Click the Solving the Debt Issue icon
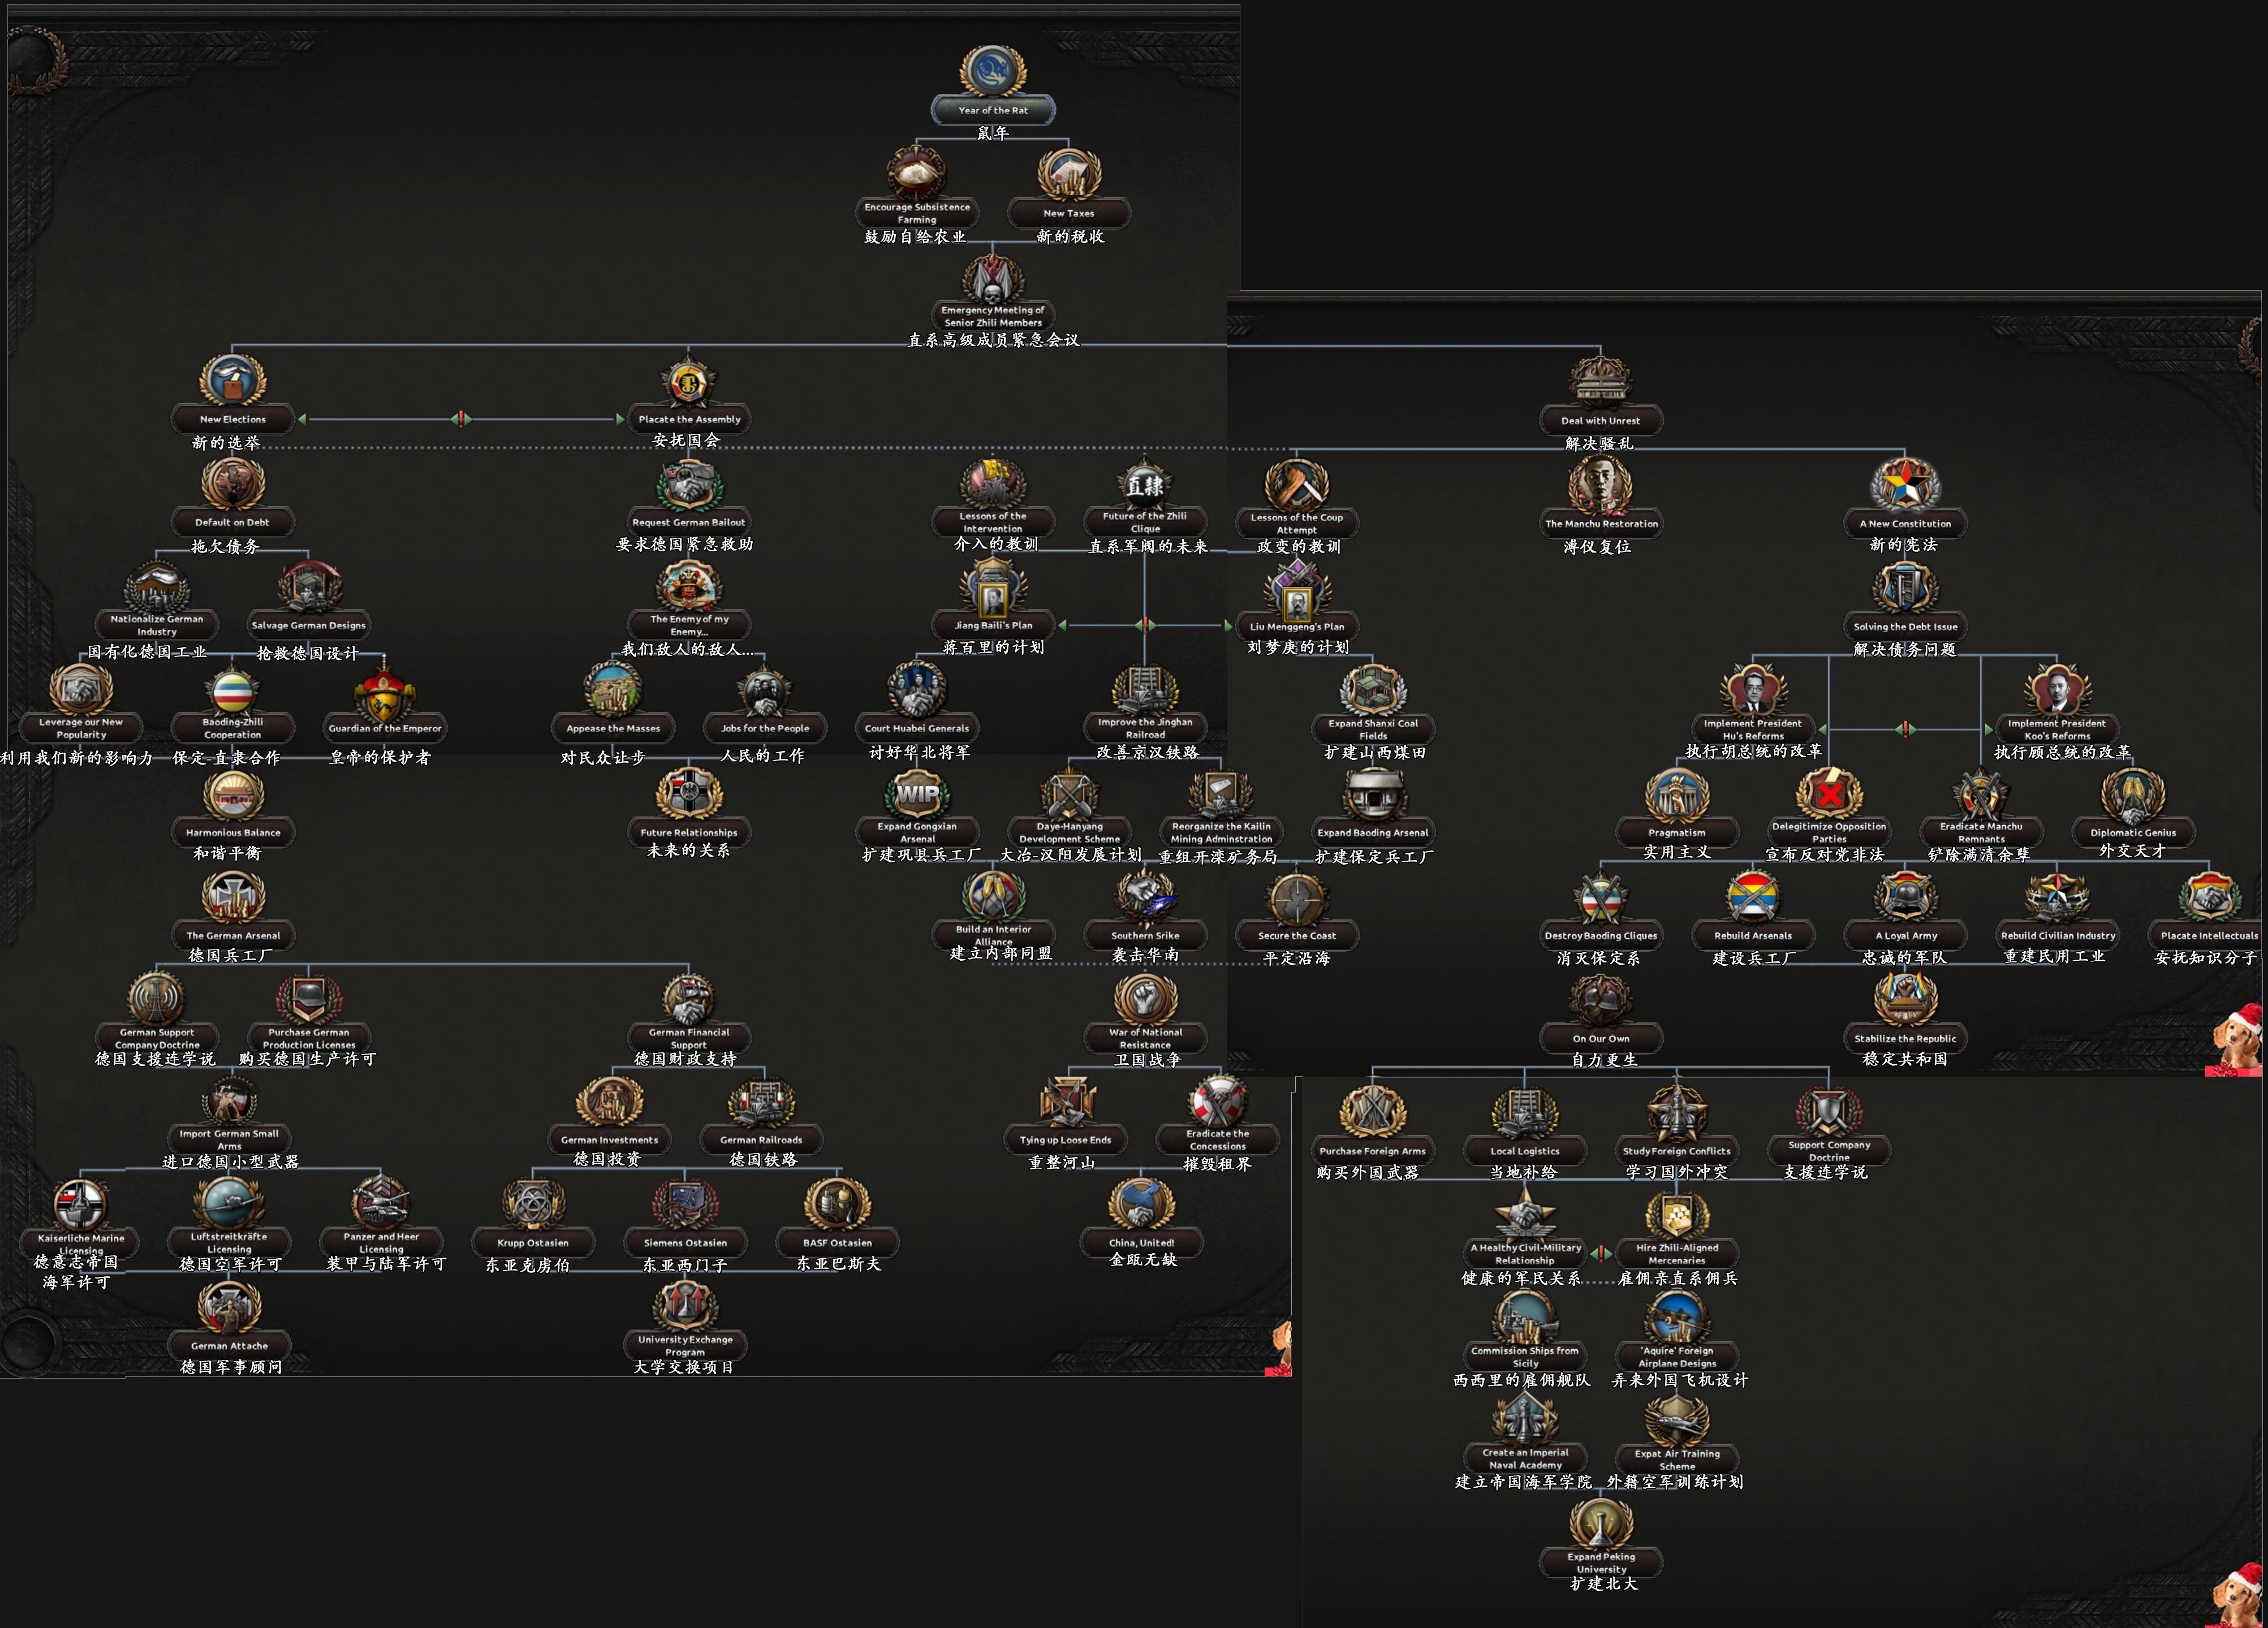Screen dimensions: 2268x1628 click(1906, 588)
